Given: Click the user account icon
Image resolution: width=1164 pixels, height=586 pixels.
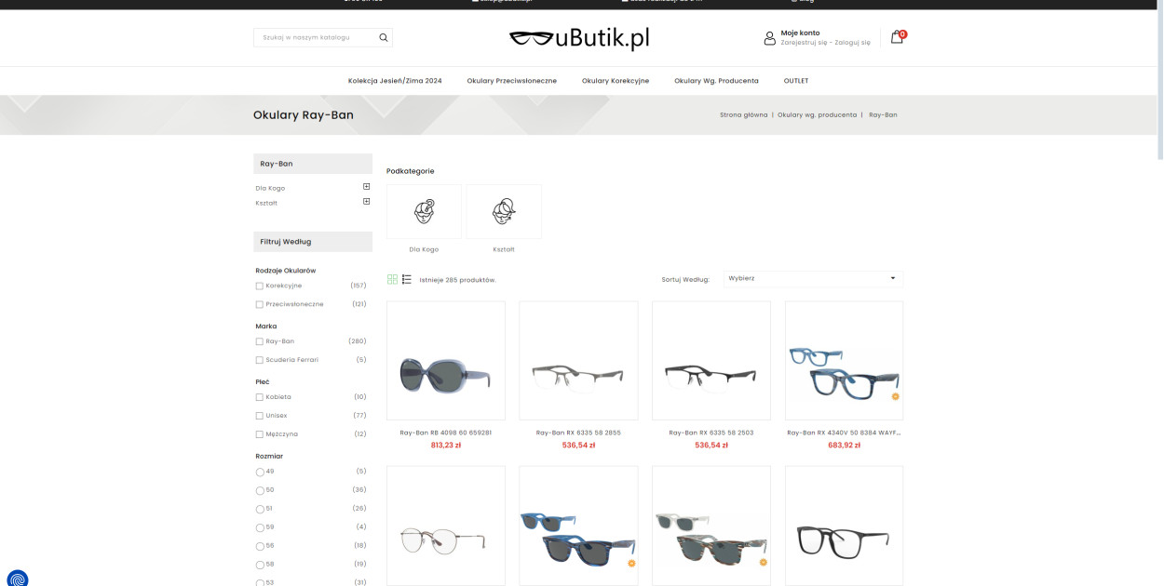Looking at the screenshot, I should coord(769,38).
